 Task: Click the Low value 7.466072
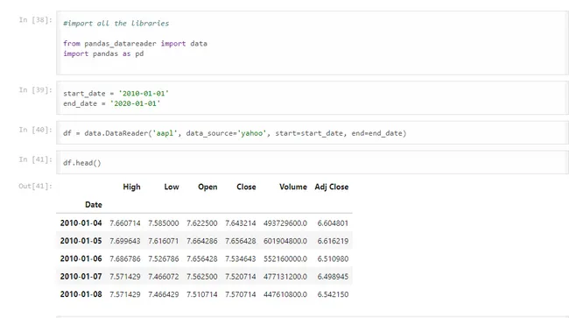164,276
